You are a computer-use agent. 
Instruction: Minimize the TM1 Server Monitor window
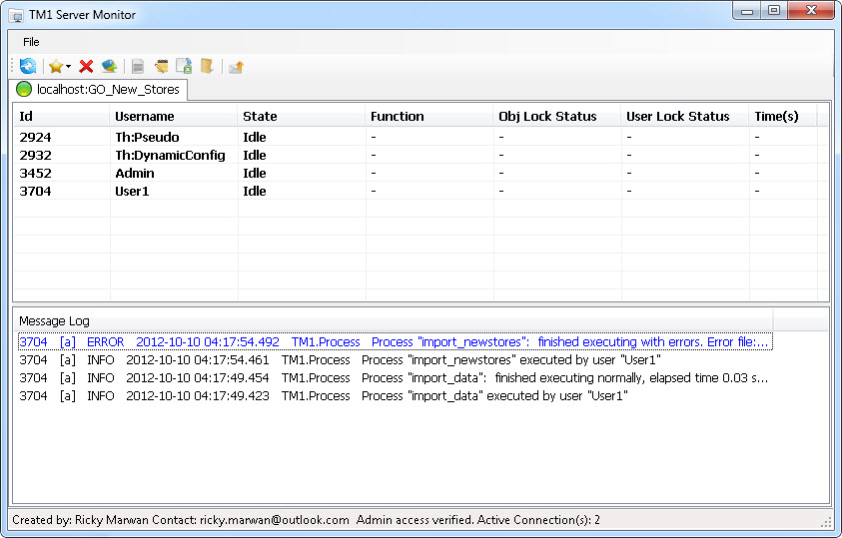tap(747, 11)
